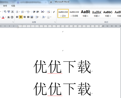The width and height of the screenshot is (121, 98).
Task: Apply the 标题 1 heading style
Action: [x=86, y=13]
